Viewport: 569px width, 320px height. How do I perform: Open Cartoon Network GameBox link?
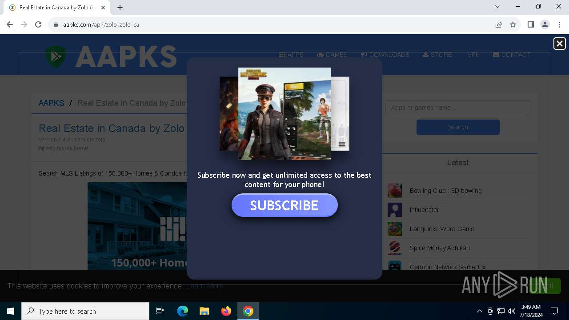[448, 267]
